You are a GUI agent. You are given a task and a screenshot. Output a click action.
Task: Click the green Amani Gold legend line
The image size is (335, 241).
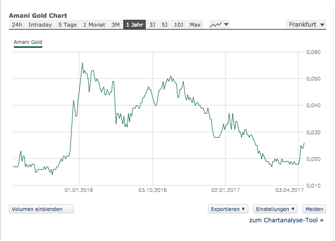[x=28, y=47]
